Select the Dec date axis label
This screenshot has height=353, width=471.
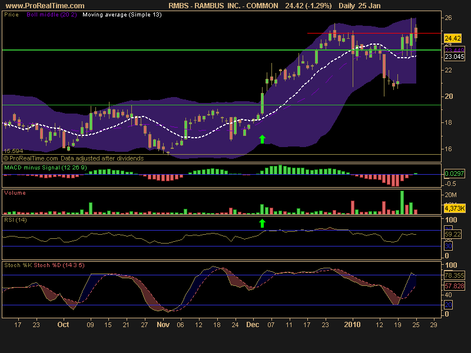[x=253, y=325]
